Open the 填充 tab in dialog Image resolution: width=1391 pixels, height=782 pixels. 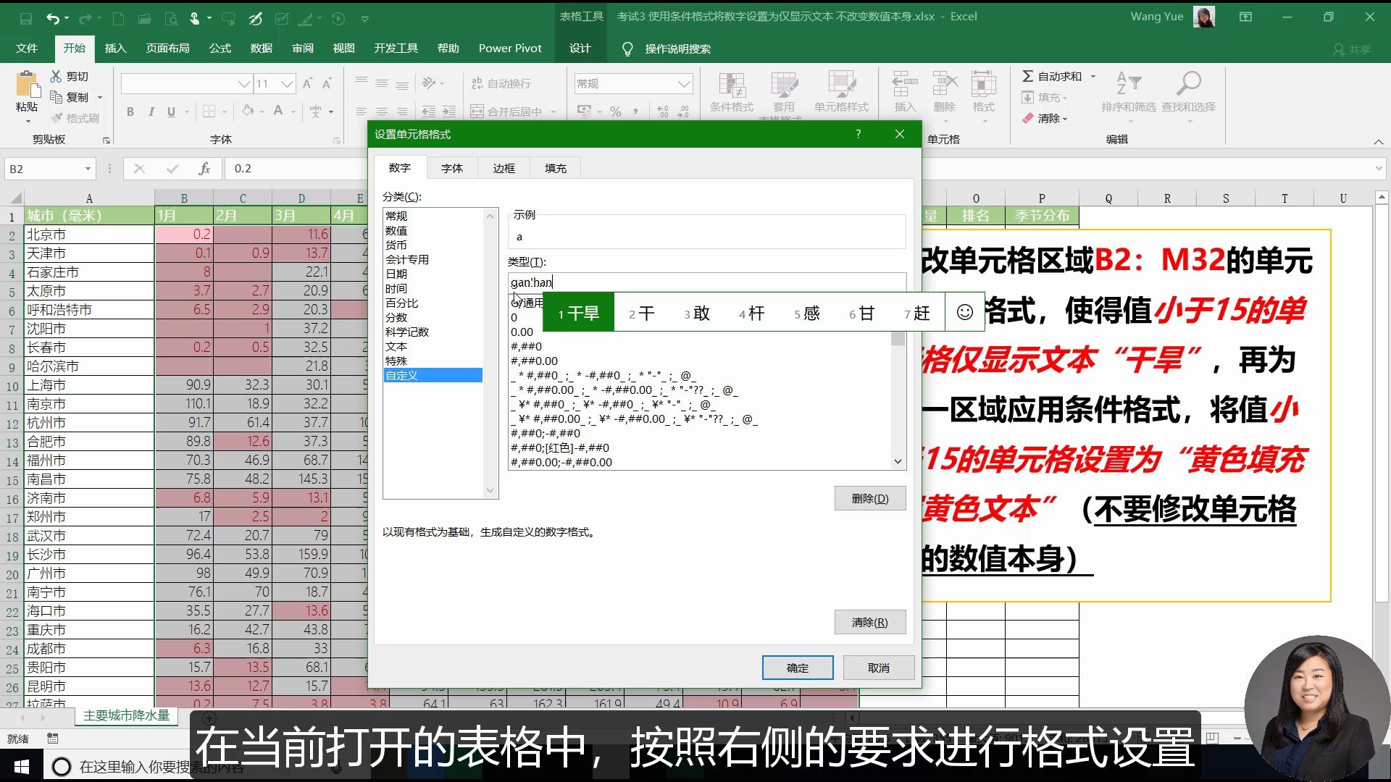pyautogui.click(x=556, y=168)
